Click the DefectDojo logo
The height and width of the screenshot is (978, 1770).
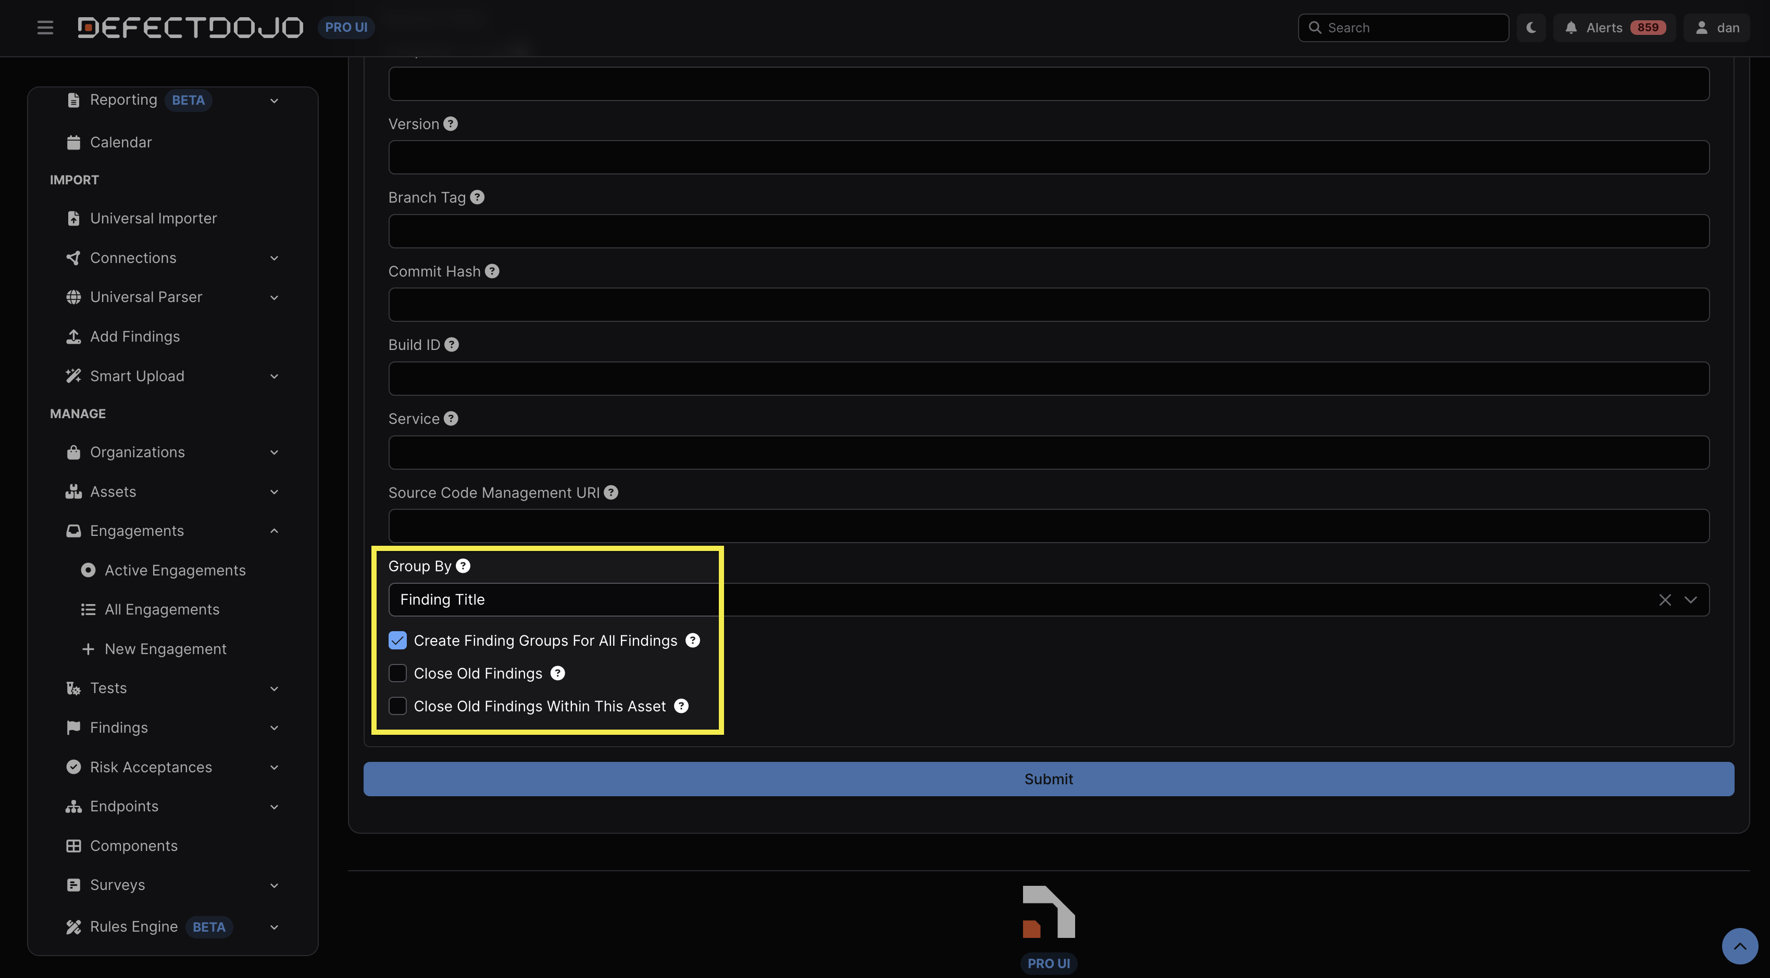click(190, 28)
